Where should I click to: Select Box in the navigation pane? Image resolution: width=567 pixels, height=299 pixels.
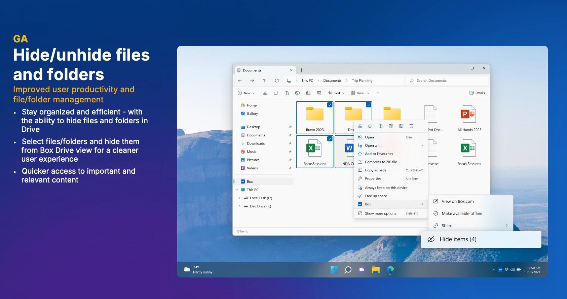coord(263,181)
